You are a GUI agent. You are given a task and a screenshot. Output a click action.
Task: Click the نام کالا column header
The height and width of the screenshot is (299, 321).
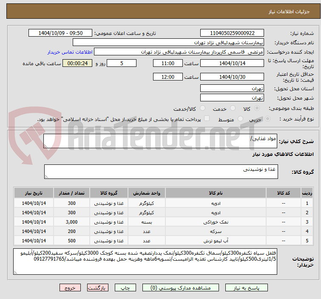coord(216,193)
